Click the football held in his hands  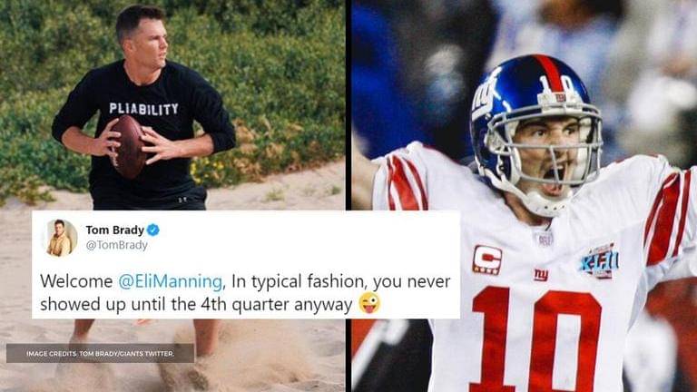click(129, 147)
